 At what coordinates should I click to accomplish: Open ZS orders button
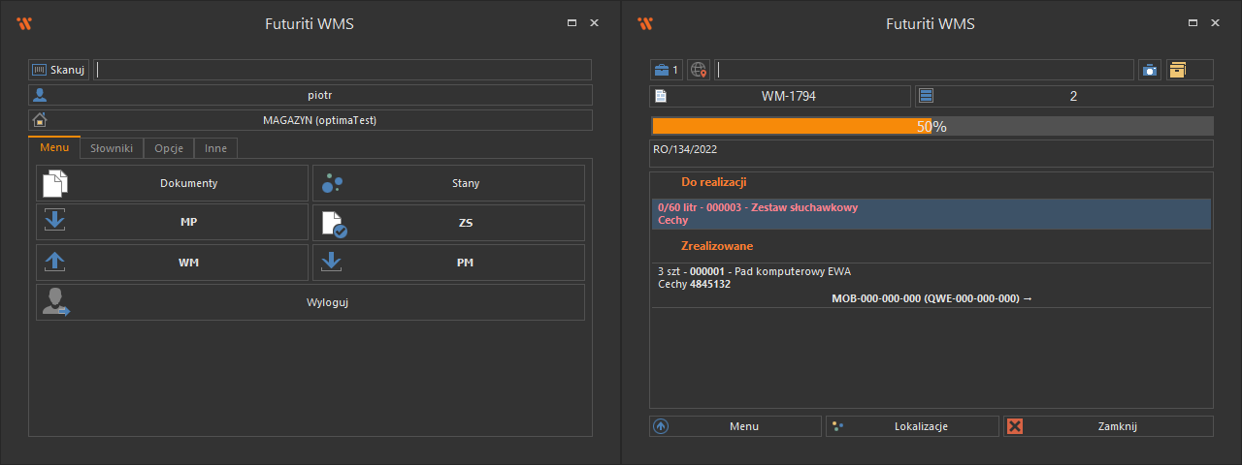pos(448,223)
